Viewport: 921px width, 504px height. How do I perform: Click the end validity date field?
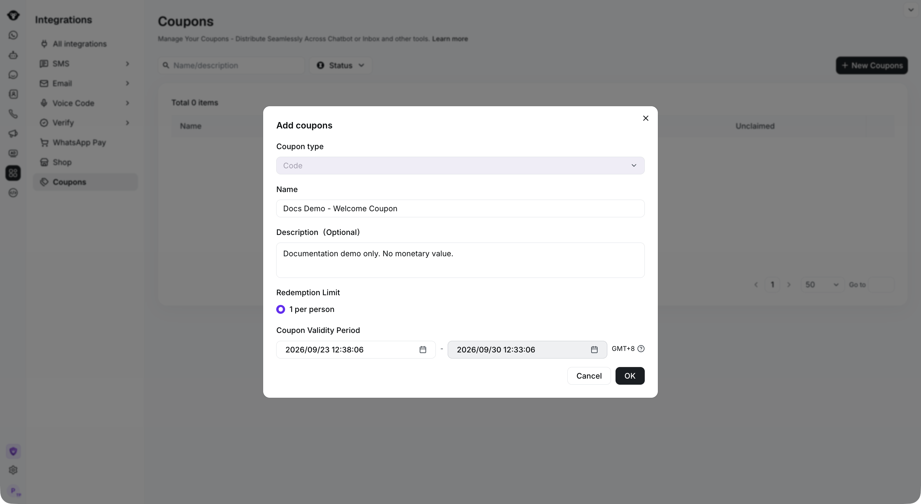(527, 350)
